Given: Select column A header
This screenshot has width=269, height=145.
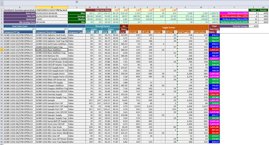Looking at the screenshot, I should [x=20, y=8].
